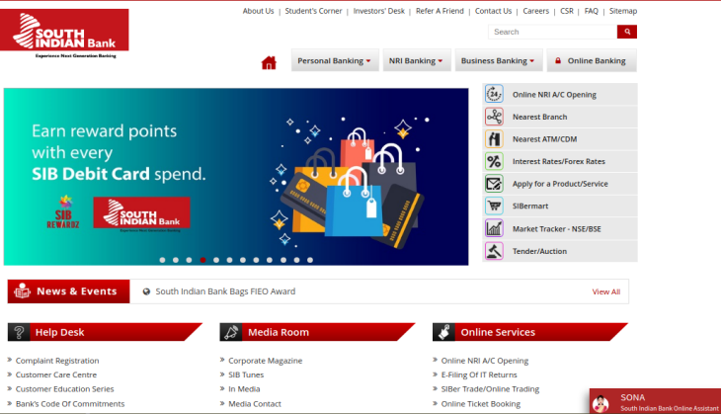Viewport: 721px width, 414px height.
Task: Select the last carousel dot
Action: click(310, 260)
